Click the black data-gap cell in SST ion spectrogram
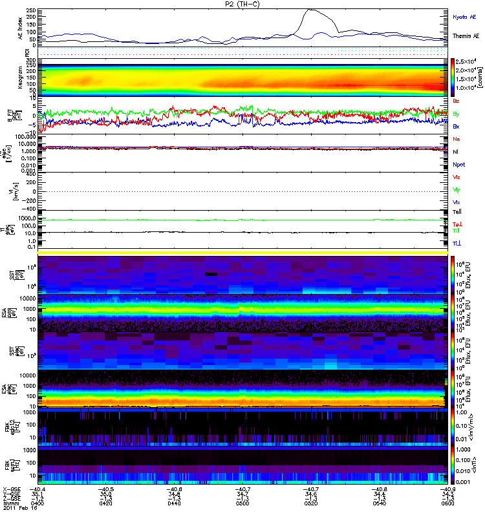The image size is (485, 517). tap(211, 274)
